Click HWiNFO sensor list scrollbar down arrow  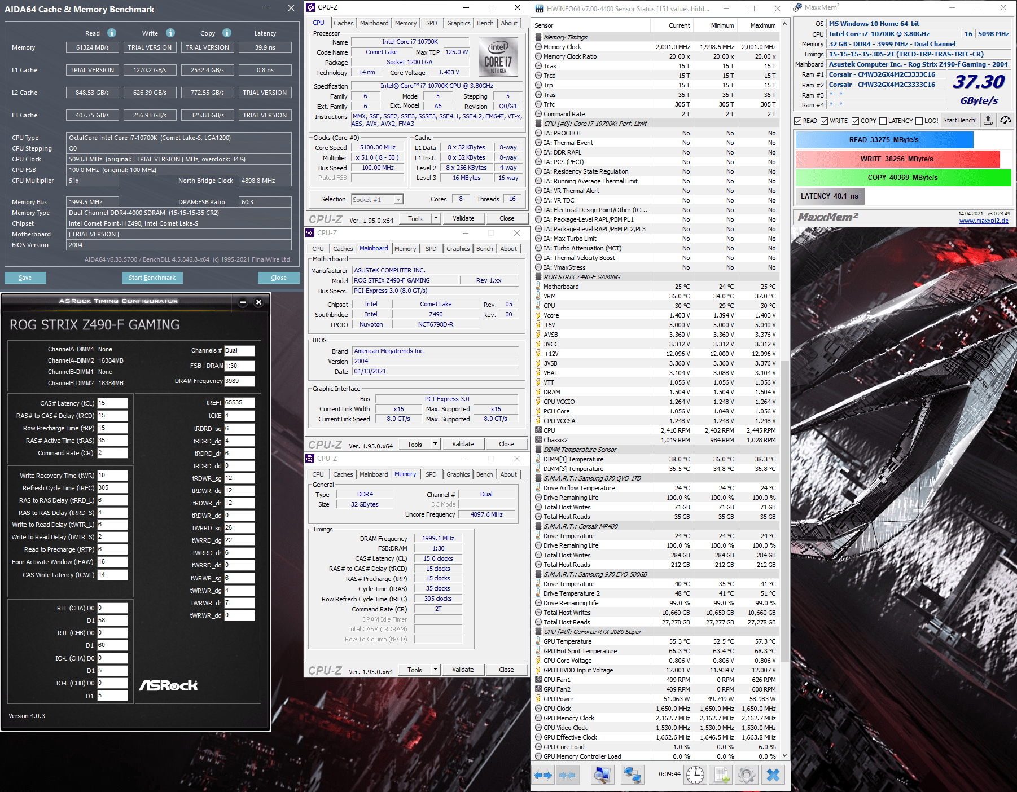(x=784, y=755)
